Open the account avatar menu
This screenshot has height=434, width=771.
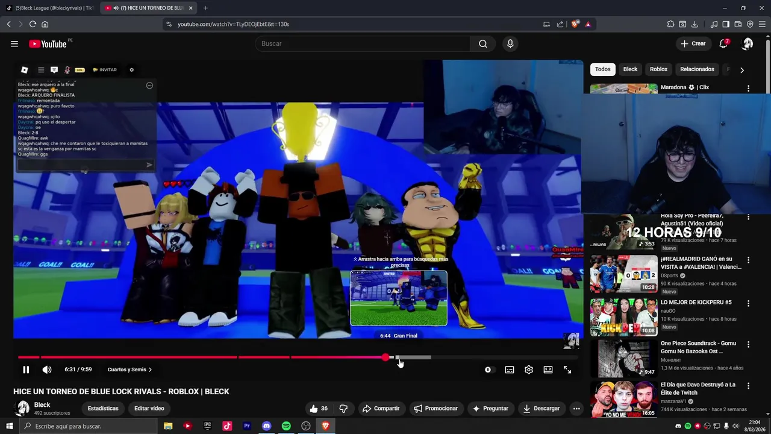point(748,43)
